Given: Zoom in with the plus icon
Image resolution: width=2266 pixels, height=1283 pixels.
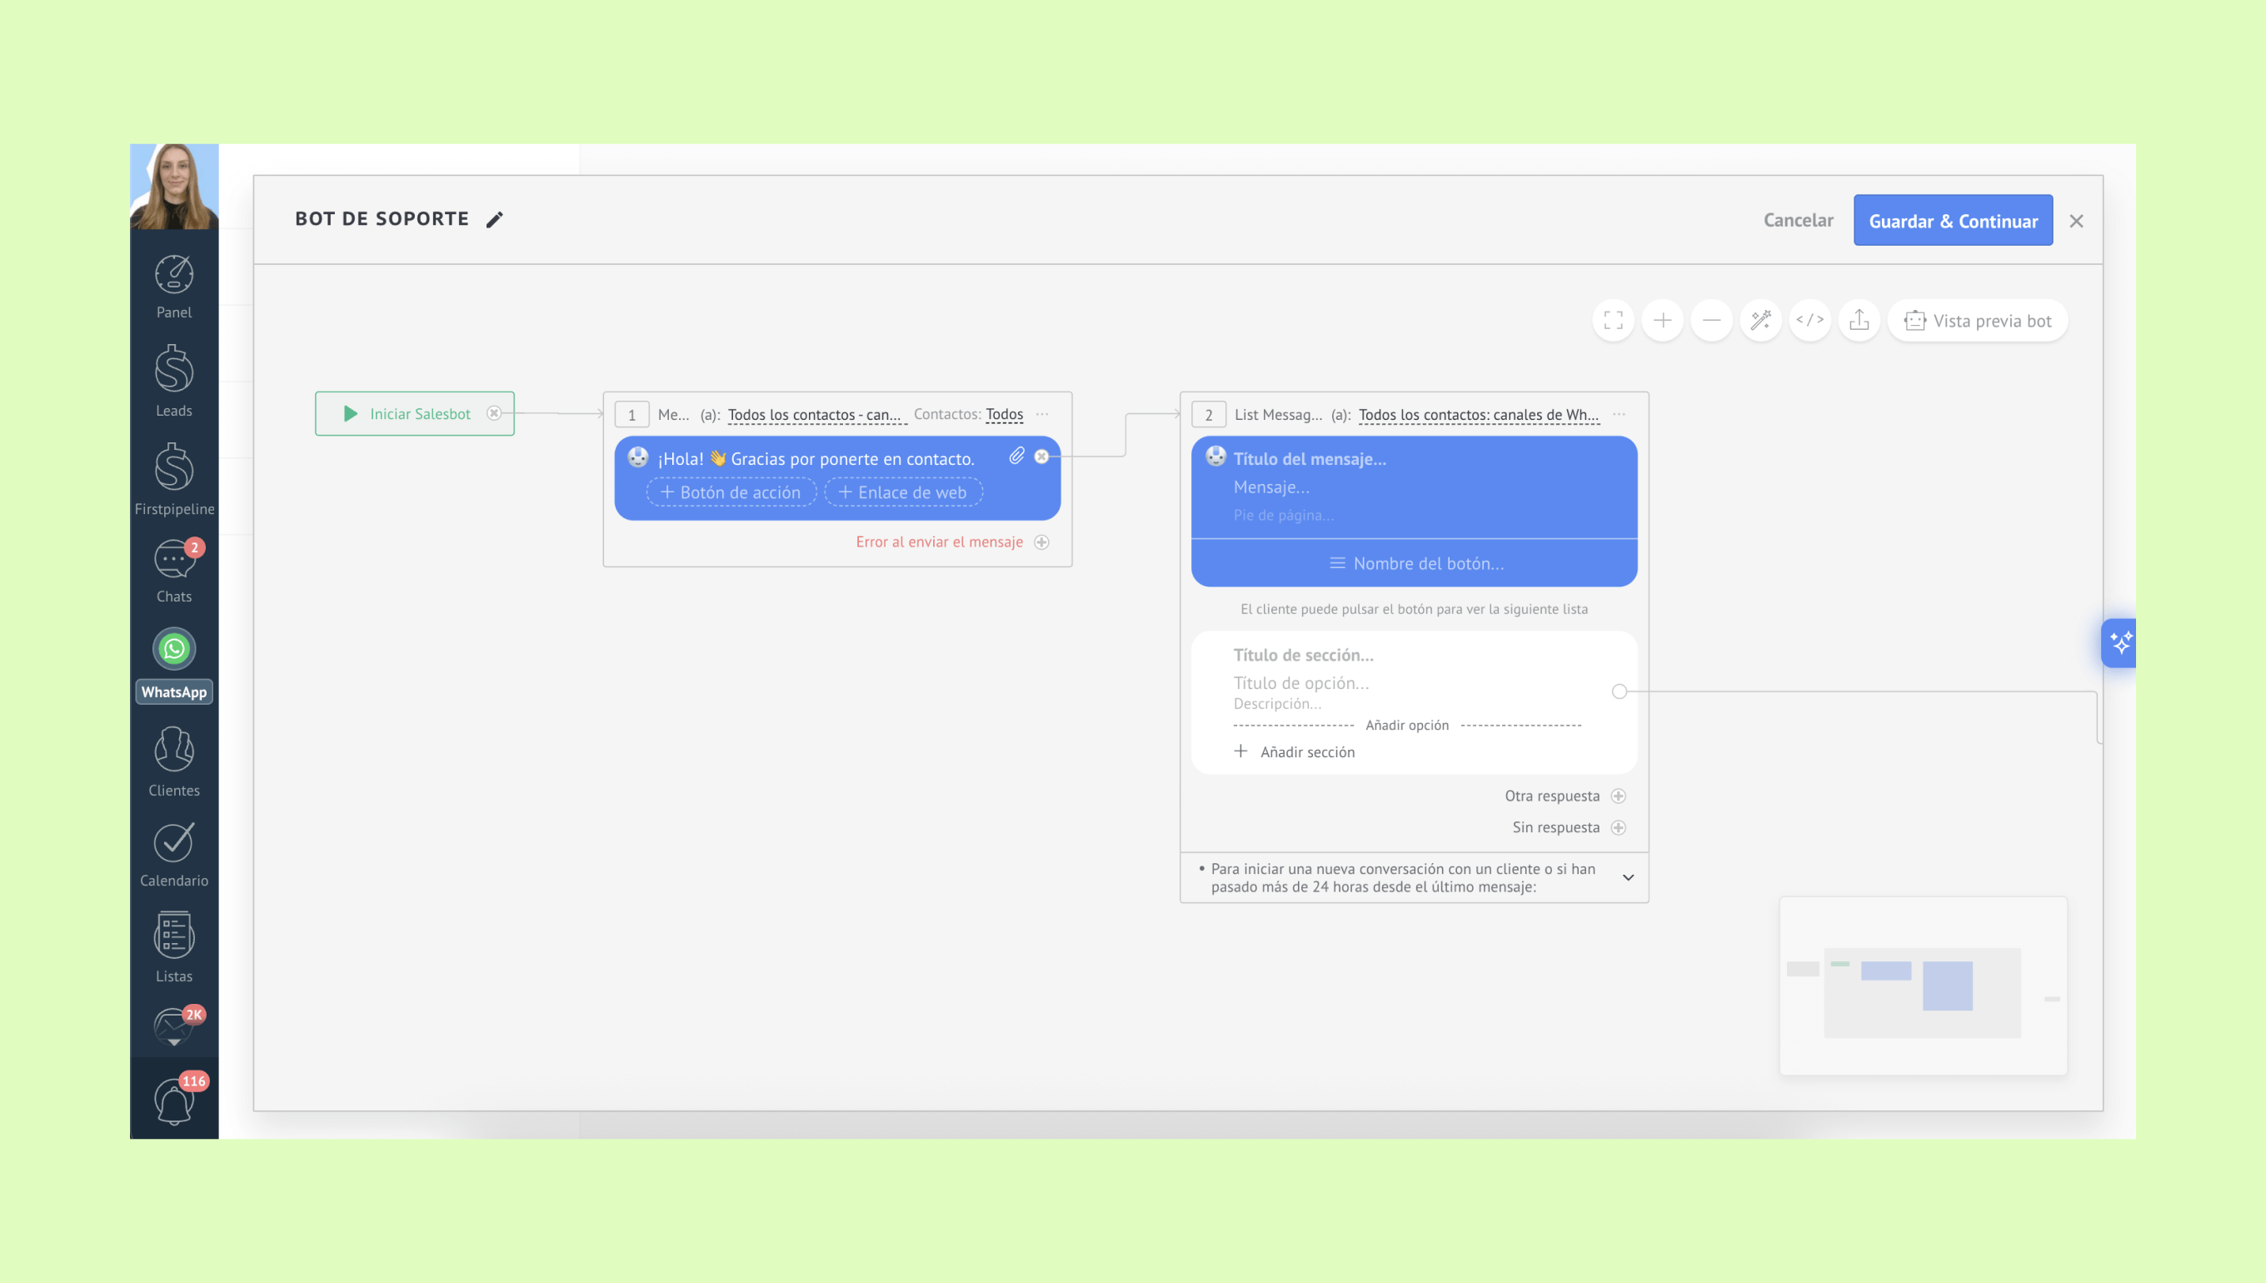Looking at the screenshot, I should click(x=1663, y=320).
